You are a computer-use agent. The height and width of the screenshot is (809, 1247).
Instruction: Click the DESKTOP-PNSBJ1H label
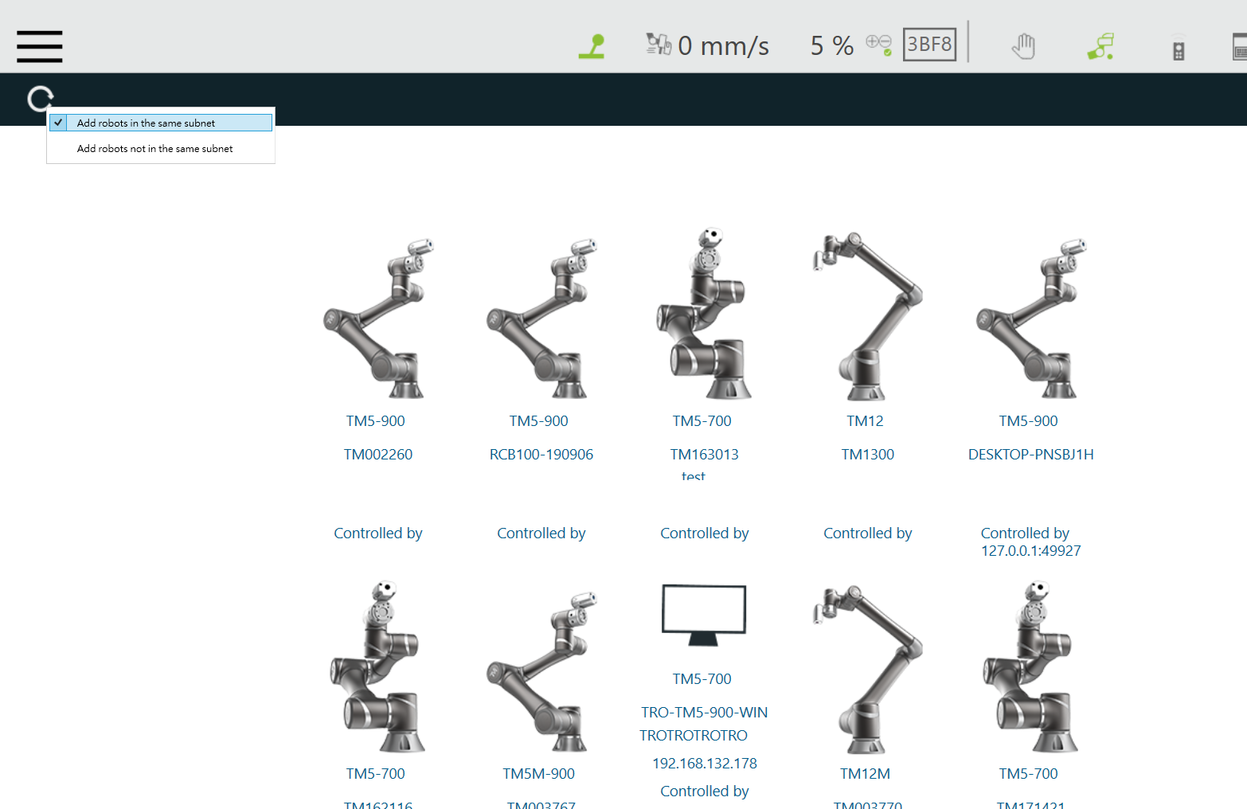(x=1031, y=455)
